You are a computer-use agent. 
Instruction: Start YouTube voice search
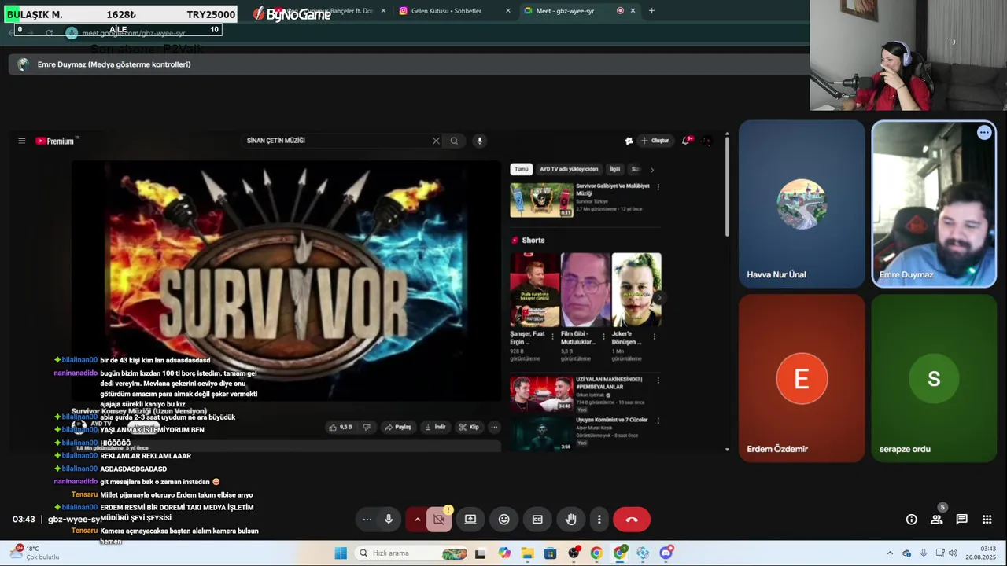[x=479, y=141]
